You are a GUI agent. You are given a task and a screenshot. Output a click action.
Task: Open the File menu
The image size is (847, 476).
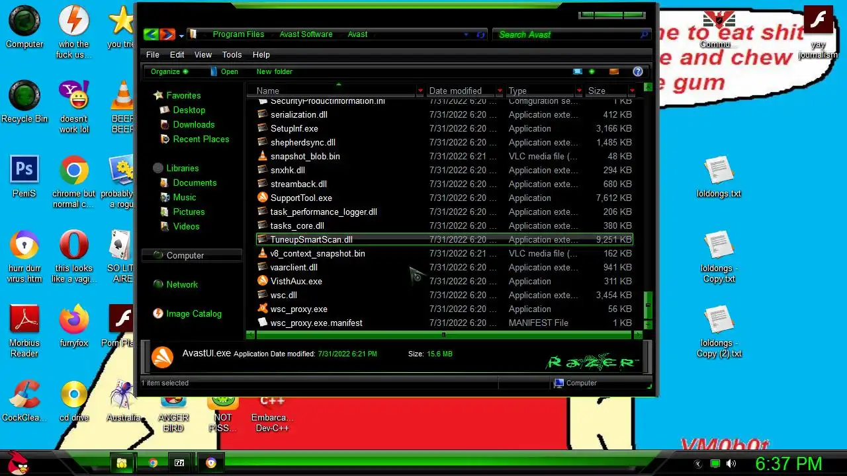tap(152, 55)
